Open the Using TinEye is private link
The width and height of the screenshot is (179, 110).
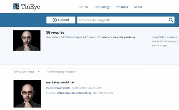tap(164, 37)
